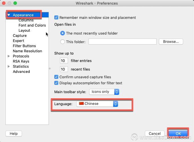
Task: Collapse the Appearance tree arrow
Action: [9, 15]
